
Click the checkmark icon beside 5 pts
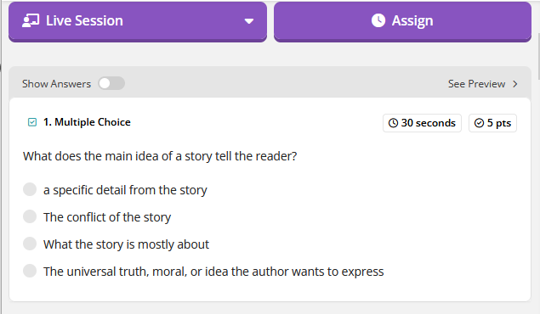click(479, 123)
